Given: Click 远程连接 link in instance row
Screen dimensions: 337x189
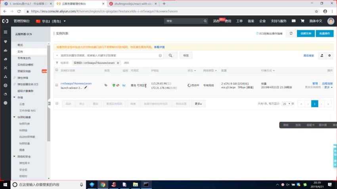Looking at the screenshot, I should [x=327, y=83].
